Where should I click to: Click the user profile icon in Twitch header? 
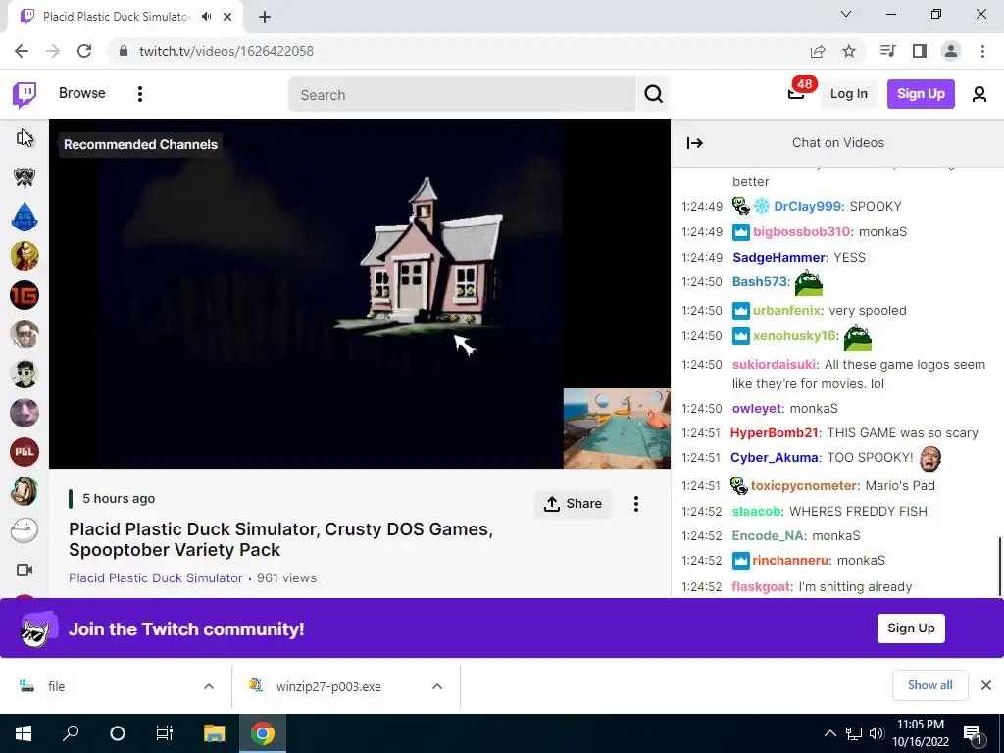979,94
